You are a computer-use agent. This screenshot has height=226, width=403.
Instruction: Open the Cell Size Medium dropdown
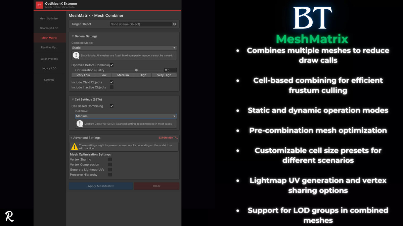(126, 116)
